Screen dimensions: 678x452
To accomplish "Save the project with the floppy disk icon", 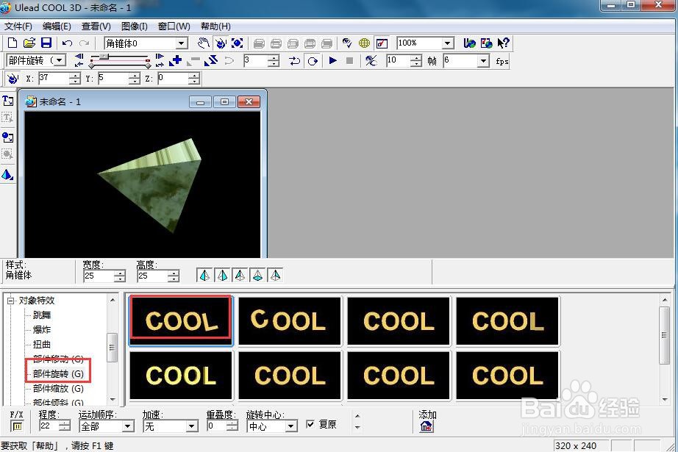I will click(46, 43).
